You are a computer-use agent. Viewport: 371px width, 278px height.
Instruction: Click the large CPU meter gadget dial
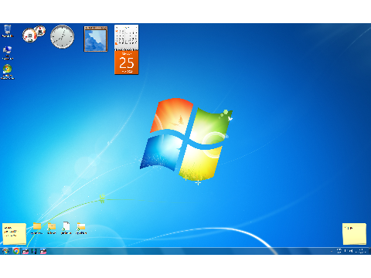(x=29, y=36)
